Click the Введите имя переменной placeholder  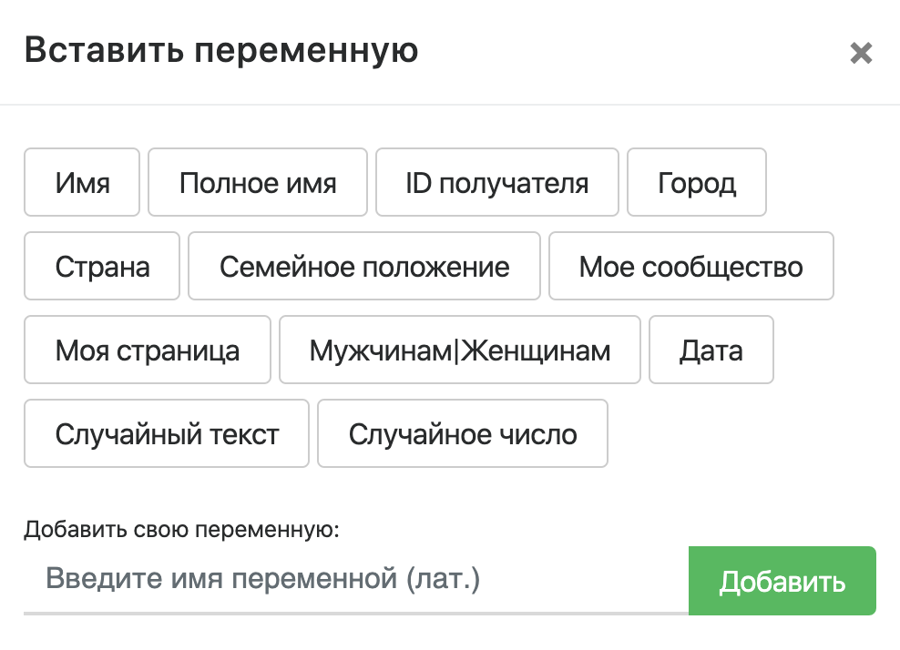pos(263,580)
